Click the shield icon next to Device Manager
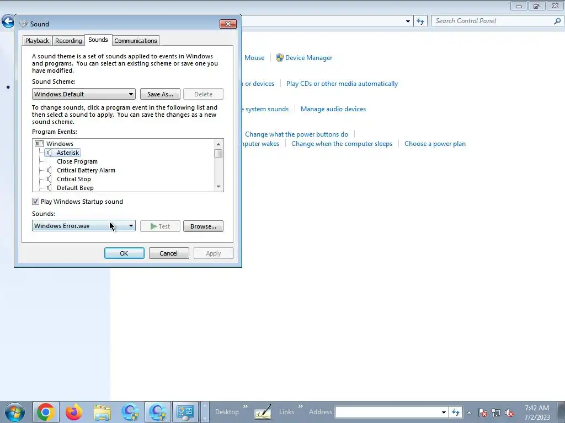Image resolution: width=565 pixels, height=423 pixels. (279, 58)
